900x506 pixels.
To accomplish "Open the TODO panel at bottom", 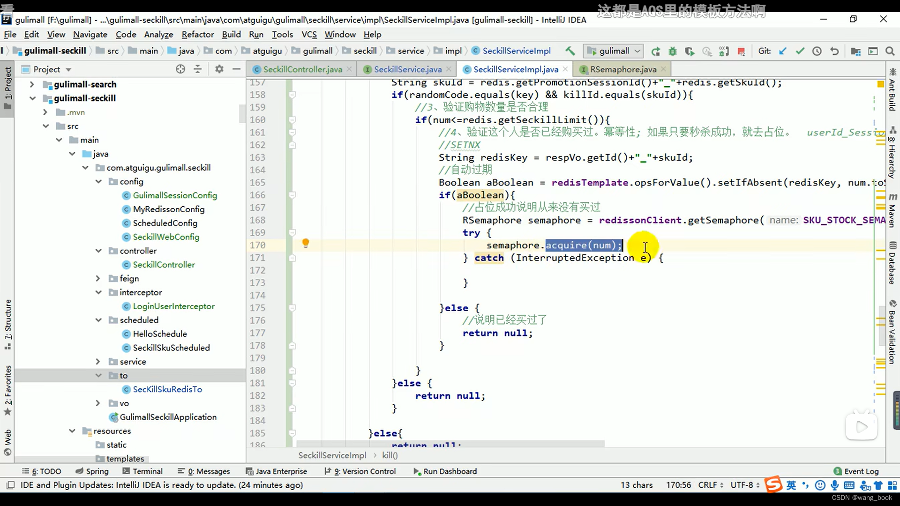I will point(44,471).
